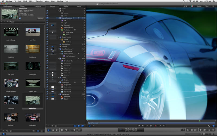Click the Import button
Viewport: 217px width, 136px height.
coord(40,18)
